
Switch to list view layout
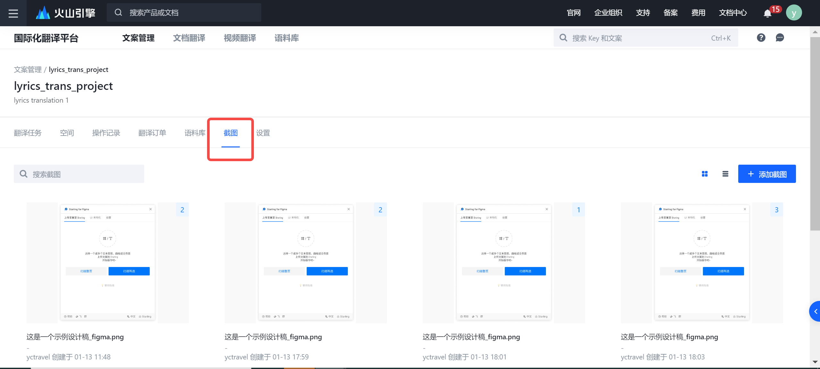[x=725, y=174]
